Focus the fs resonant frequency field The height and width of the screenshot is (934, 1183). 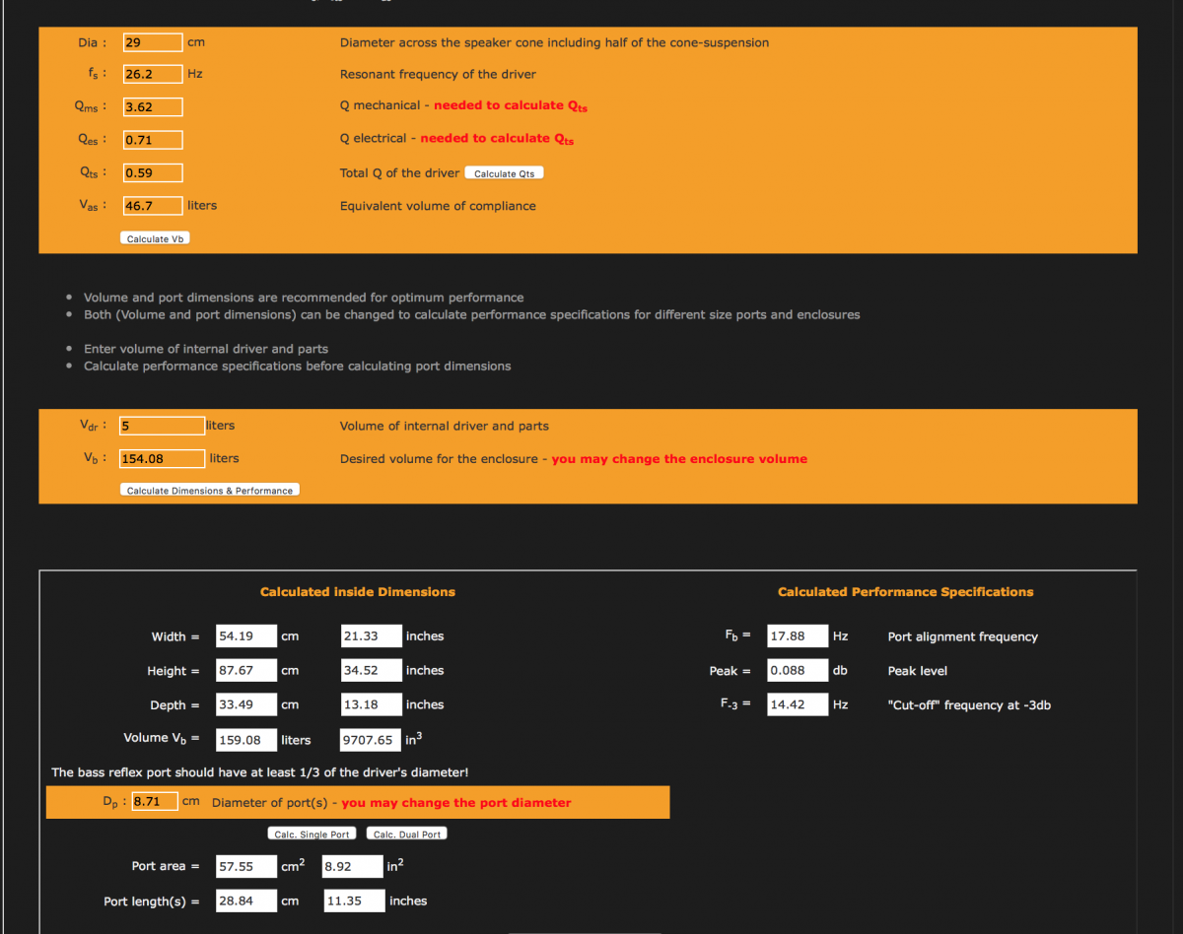[x=153, y=74]
